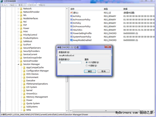Image resolution: width=156 pixels, height=117 pixels.
Task: Cancel the dialog with 取消
Action: click(x=104, y=71)
